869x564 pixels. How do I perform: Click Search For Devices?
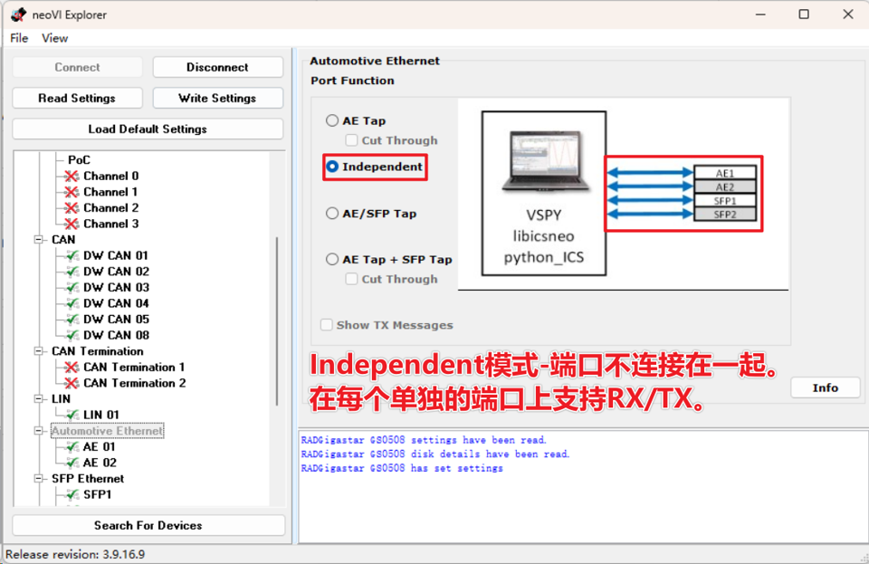click(x=148, y=525)
